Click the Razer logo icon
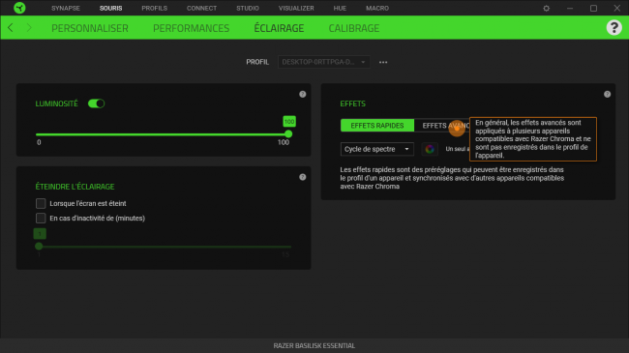This screenshot has height=353, width=629. point(19,8)
